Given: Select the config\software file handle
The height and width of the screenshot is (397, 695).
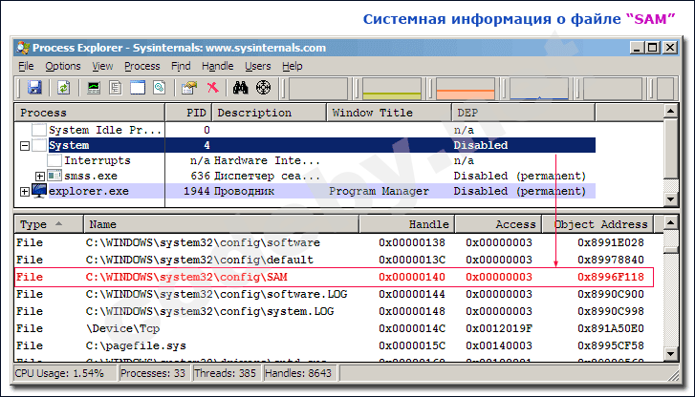Looking at the screenshot, I should (335, 242).
